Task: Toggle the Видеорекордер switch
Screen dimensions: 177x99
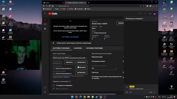Action: click(x=123, y=57)
